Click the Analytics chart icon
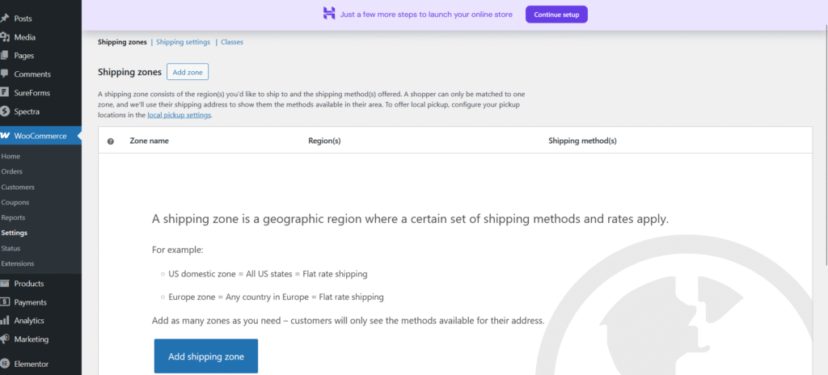This screenshot has width=828, height=375. 5,321
